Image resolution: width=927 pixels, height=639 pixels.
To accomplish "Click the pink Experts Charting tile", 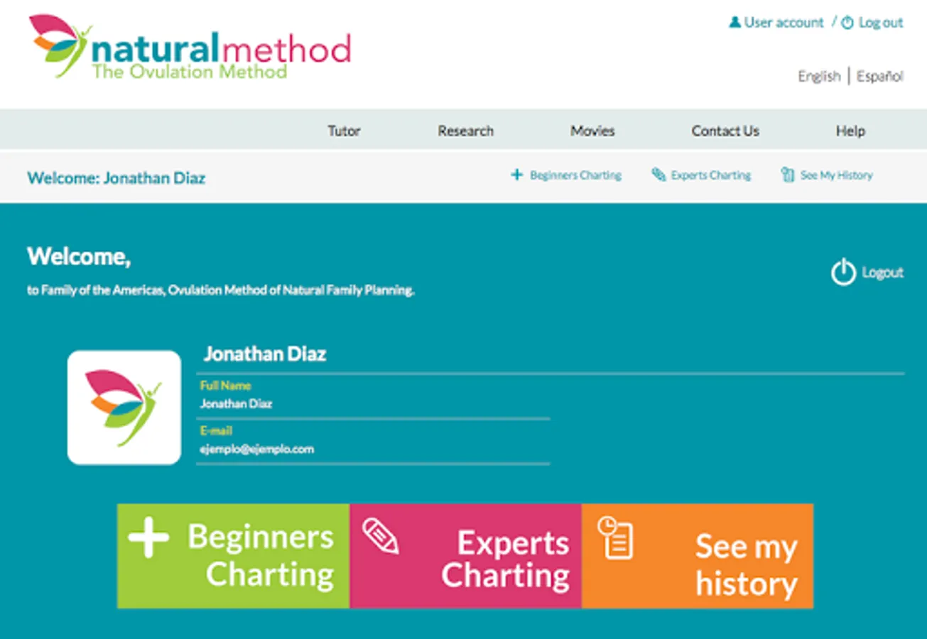I will pyautogui.click(x=465, y=556).
